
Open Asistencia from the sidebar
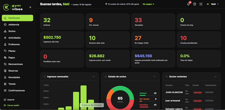(17, 25)
